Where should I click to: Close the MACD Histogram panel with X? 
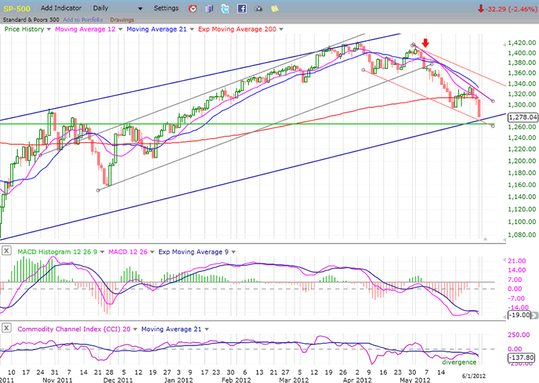pyautogui.click(x=6, y=251)
